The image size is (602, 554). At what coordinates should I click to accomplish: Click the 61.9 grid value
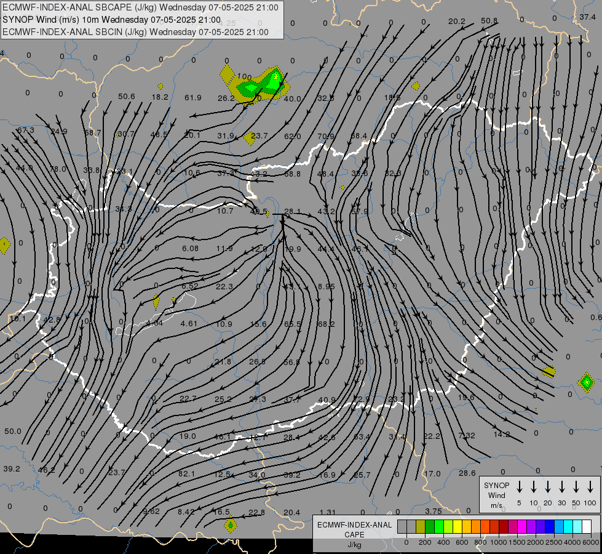point(192,98)
